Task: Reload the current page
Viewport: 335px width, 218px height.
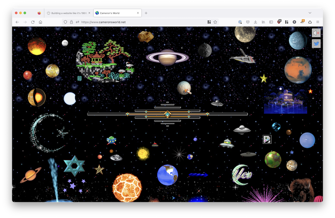Action: [x=33, y=22]
